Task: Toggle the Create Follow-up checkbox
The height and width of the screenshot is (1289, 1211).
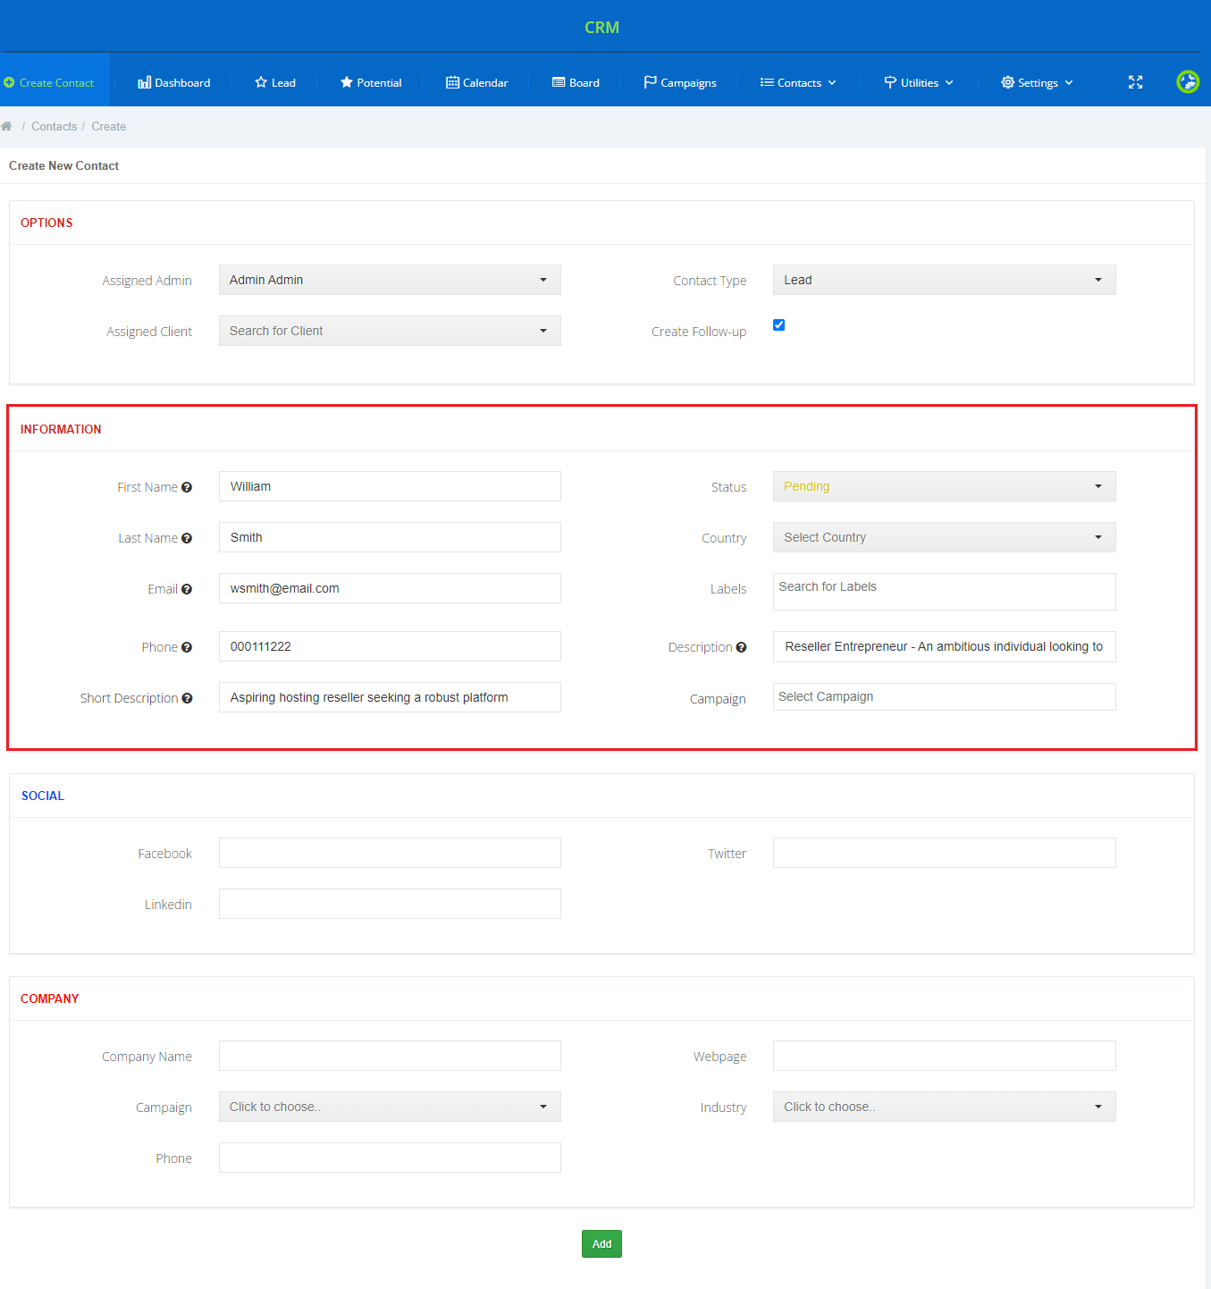Action: click(778, 324)
